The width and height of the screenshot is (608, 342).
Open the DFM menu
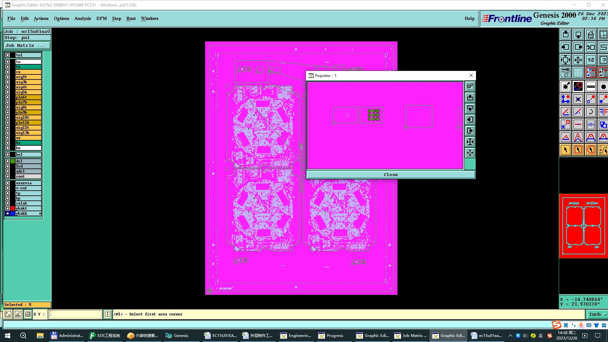pos(101,18)
